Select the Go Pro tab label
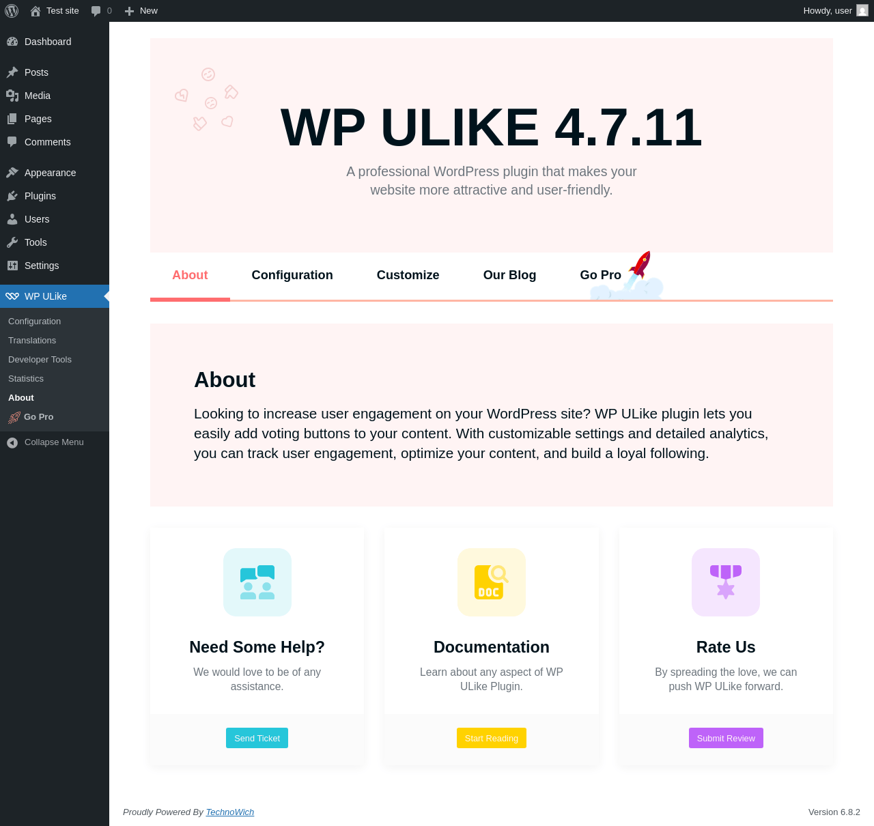Viewport: 874px width, 826px height. tap(601, 275)
